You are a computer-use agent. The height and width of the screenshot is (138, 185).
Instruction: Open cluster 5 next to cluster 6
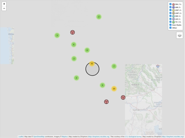click(74, 45)
